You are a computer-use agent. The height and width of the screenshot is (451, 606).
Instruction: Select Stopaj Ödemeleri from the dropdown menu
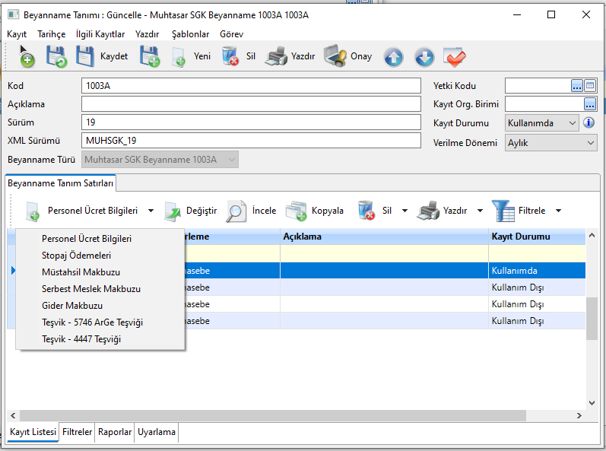pos(76,256)
